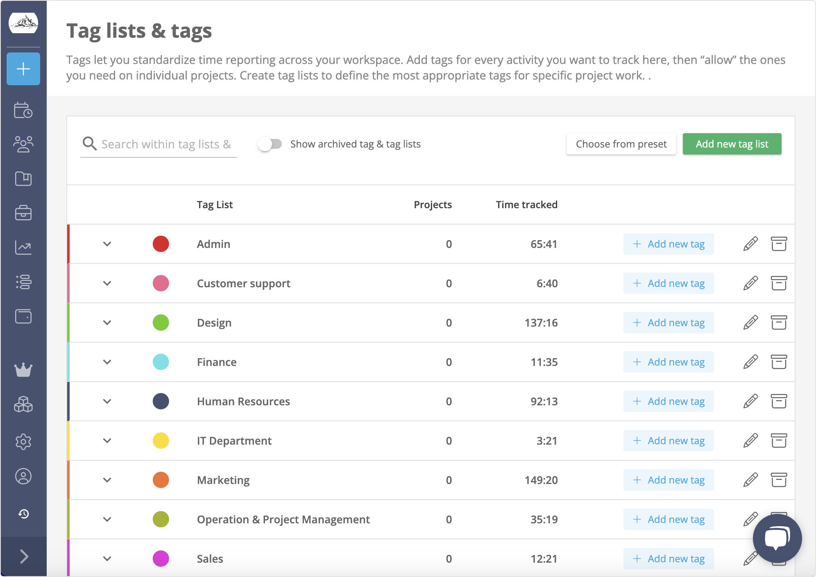
Task: Select the orange color dot beside Marketing
Action: tap(161, 480)
